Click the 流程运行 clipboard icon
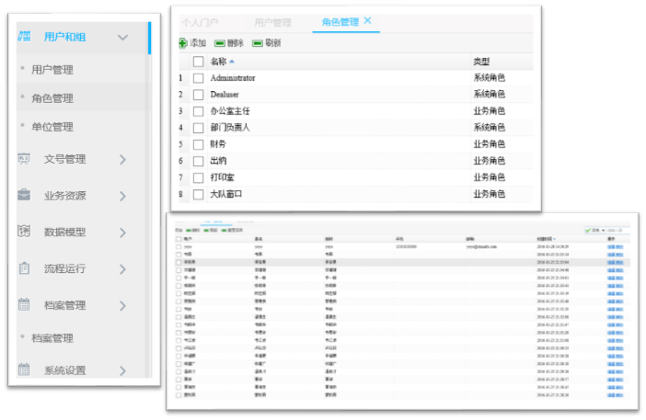The height and width of the screenshot is (420, 646). click(x=24, y=268)
